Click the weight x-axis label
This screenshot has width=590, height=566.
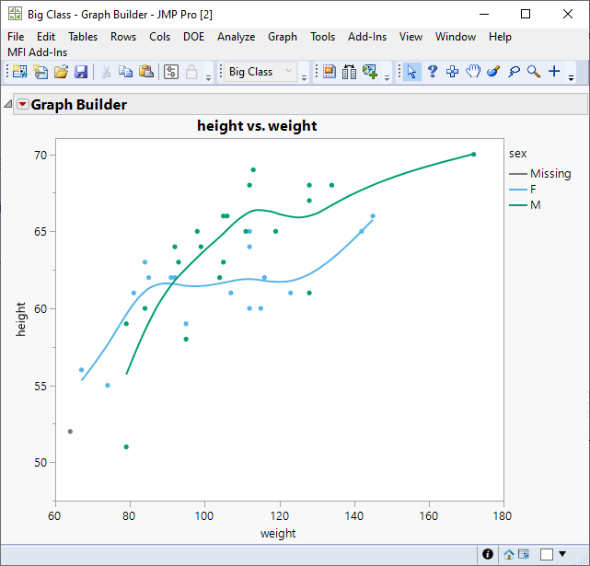tap(278, 533)
